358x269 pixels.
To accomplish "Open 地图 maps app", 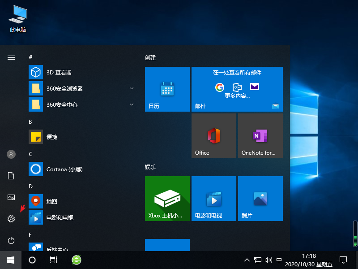I will pyautogui.click(x=52, y=201).
